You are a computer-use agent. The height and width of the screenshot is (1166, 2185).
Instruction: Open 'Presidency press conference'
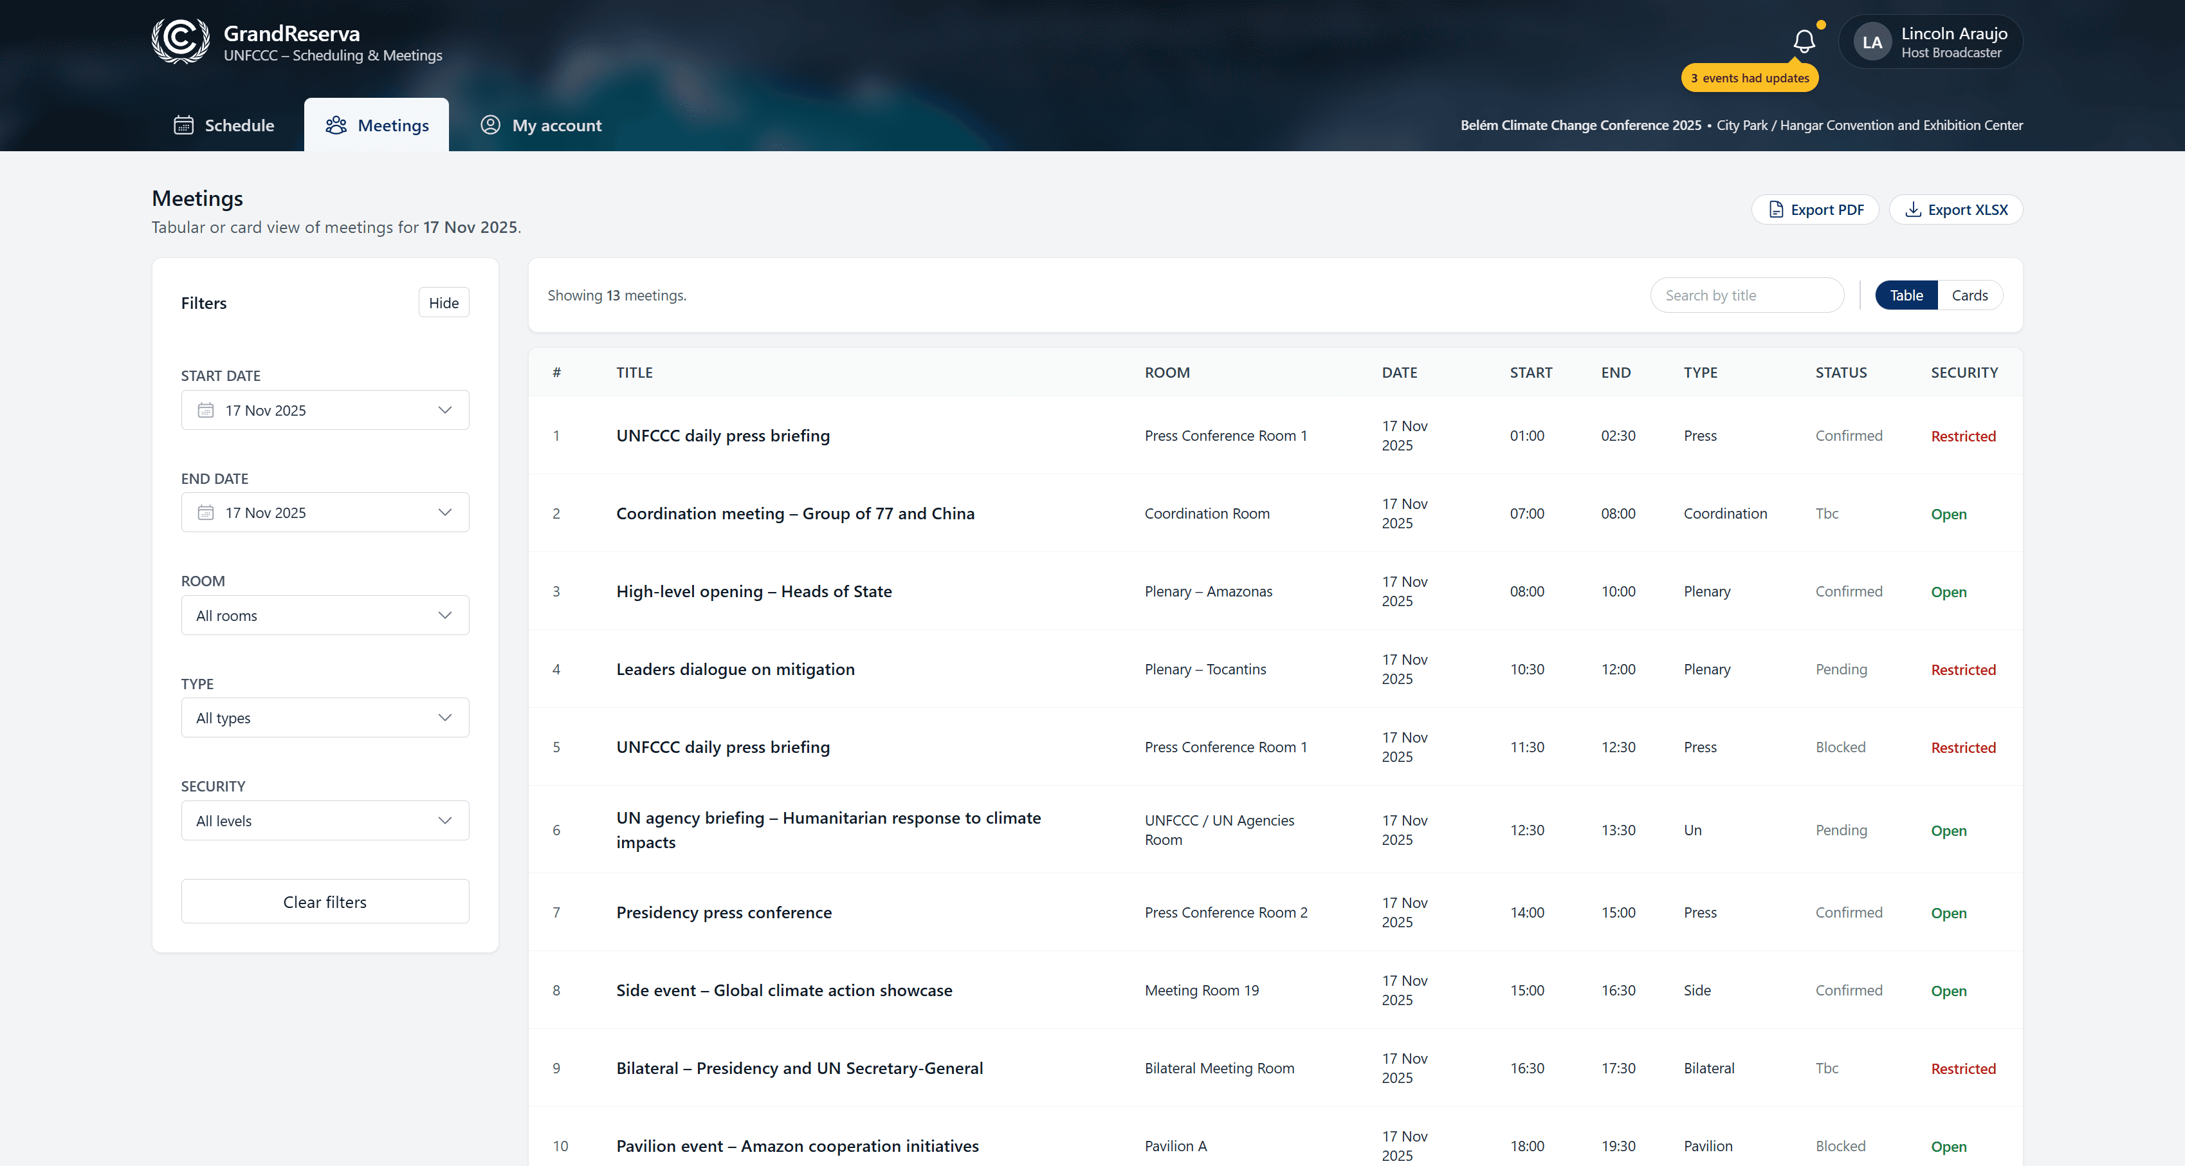coord(724,912)
